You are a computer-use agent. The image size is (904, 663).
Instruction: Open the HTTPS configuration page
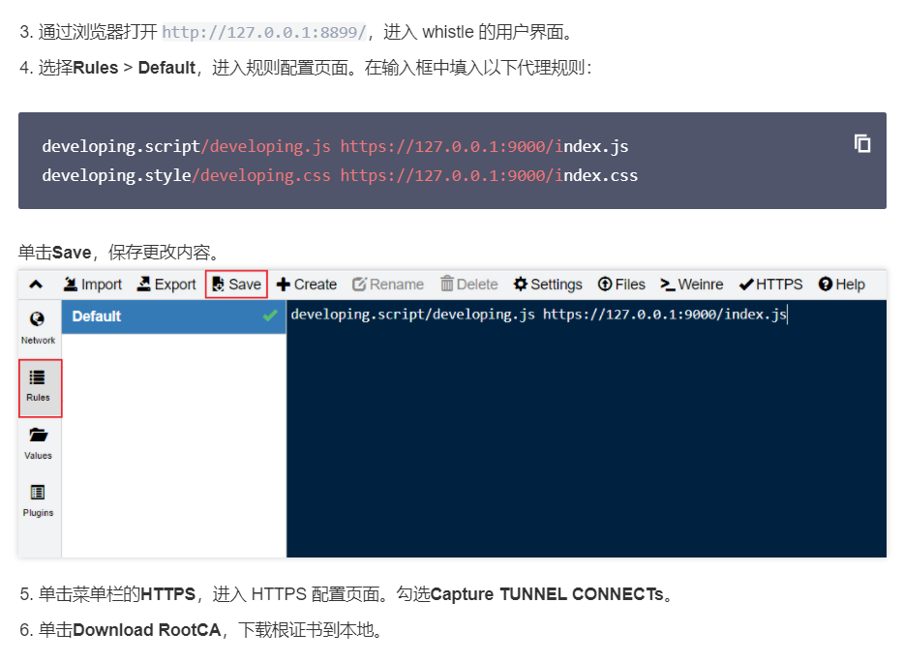[770, 284]
